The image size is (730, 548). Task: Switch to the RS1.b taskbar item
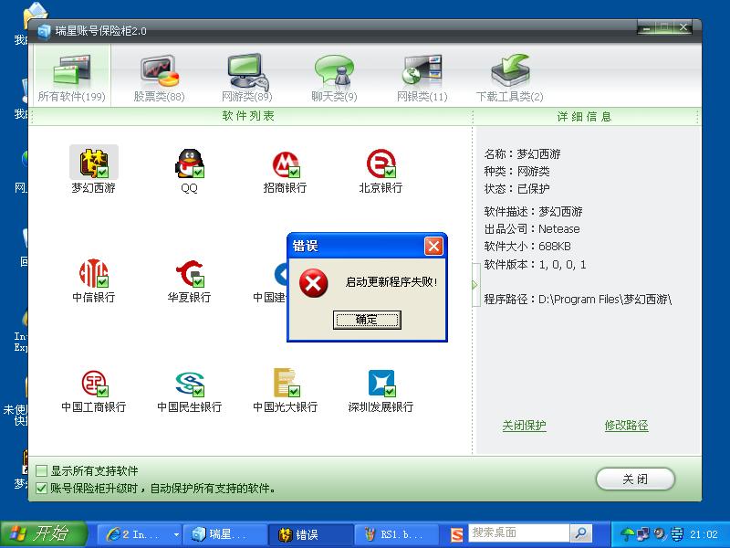point(397,534)
